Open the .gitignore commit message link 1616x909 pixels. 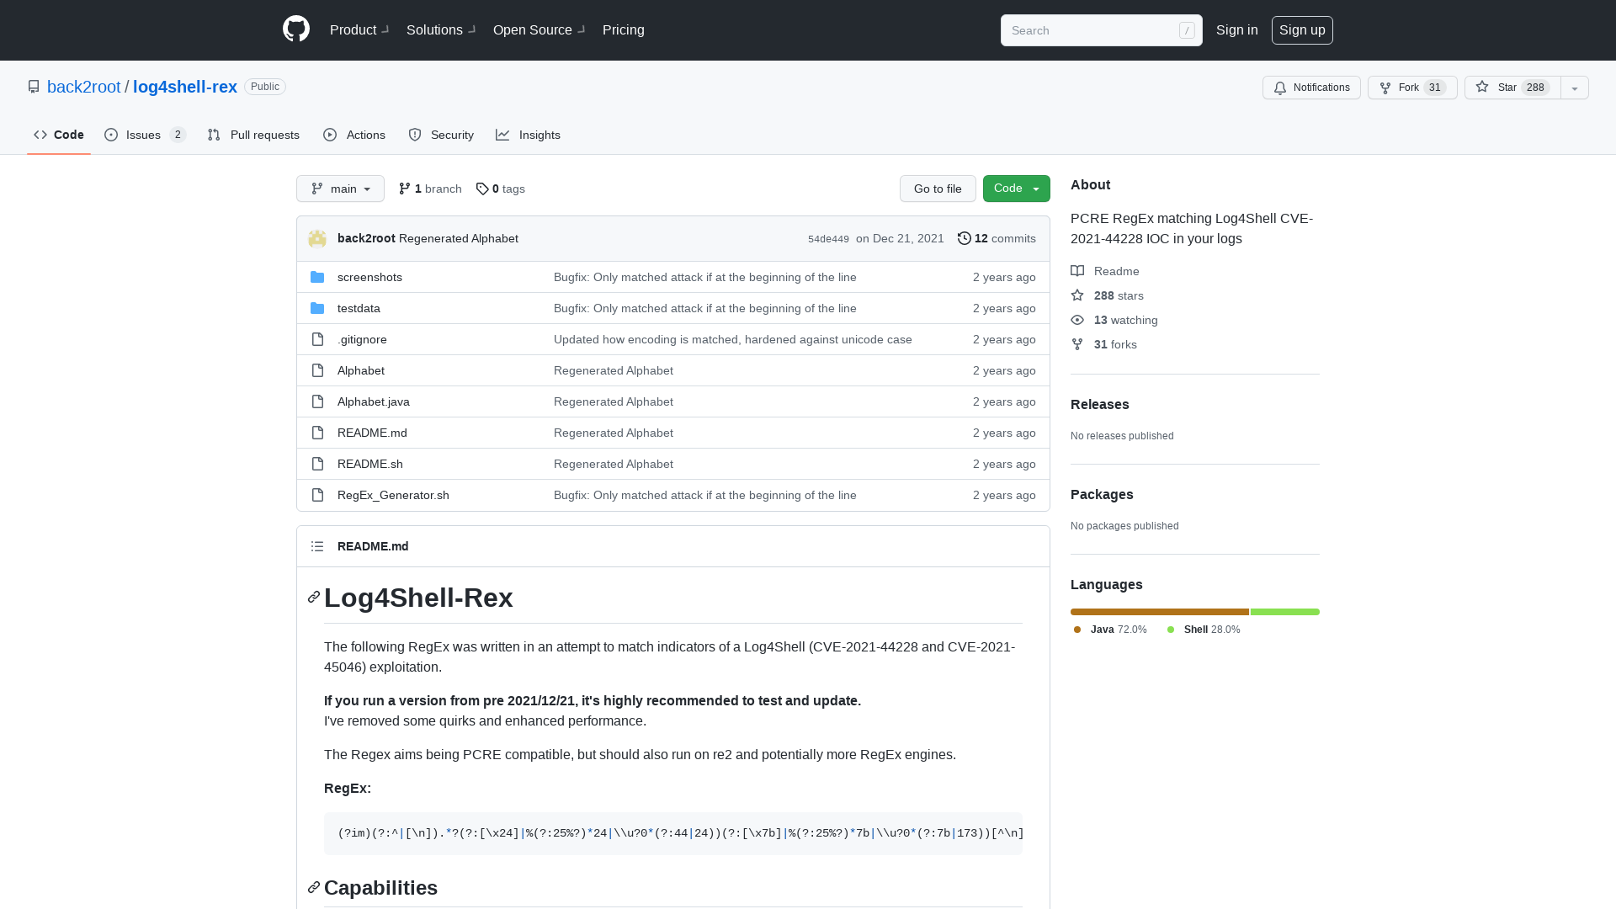tap(733, 339)
